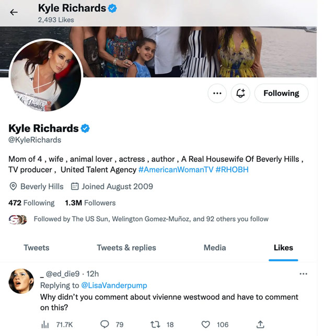Go back with the arrow icon
324x336 pixels.
14,13
